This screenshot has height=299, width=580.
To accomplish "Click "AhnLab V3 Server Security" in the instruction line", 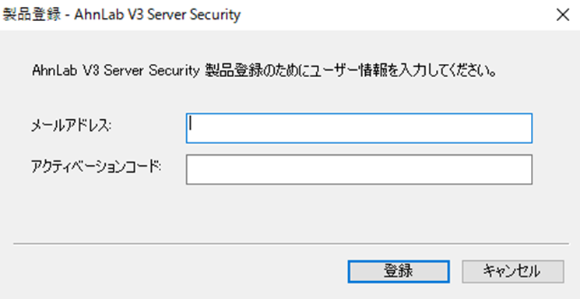I will [x=115, y=70].
